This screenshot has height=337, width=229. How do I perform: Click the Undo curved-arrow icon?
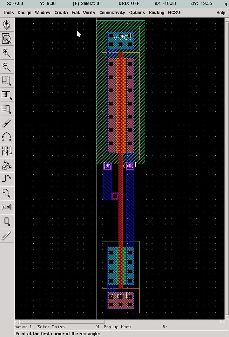[x=7, y=137]
